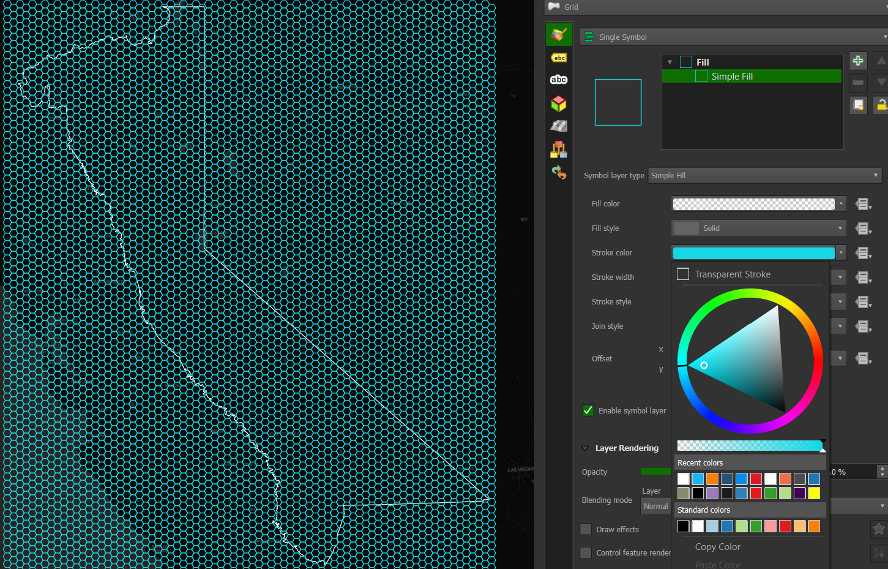Open the style History panel

(559, 172)
